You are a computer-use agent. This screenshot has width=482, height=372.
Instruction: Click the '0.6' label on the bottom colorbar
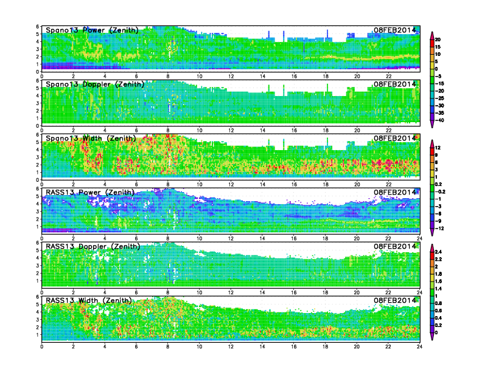click(438, 311)
